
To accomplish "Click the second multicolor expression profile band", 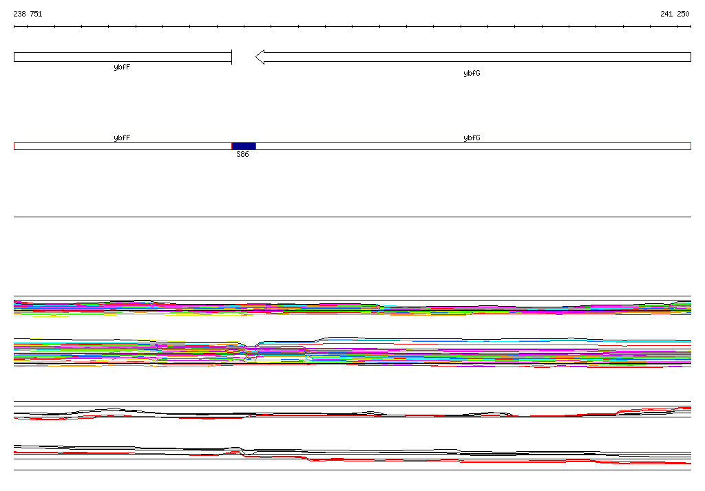I will point(352,353).
